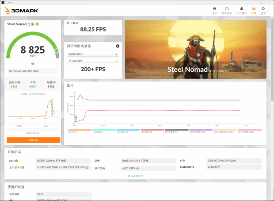This screenshot has height=201, width=274.
Task: Click the compare results online button
Action: (33, 133)
